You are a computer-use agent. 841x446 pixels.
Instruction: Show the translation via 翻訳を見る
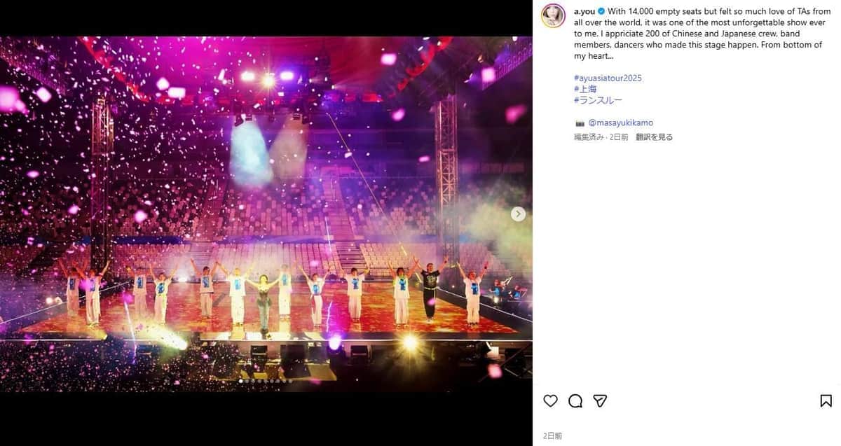pos(655,137)
